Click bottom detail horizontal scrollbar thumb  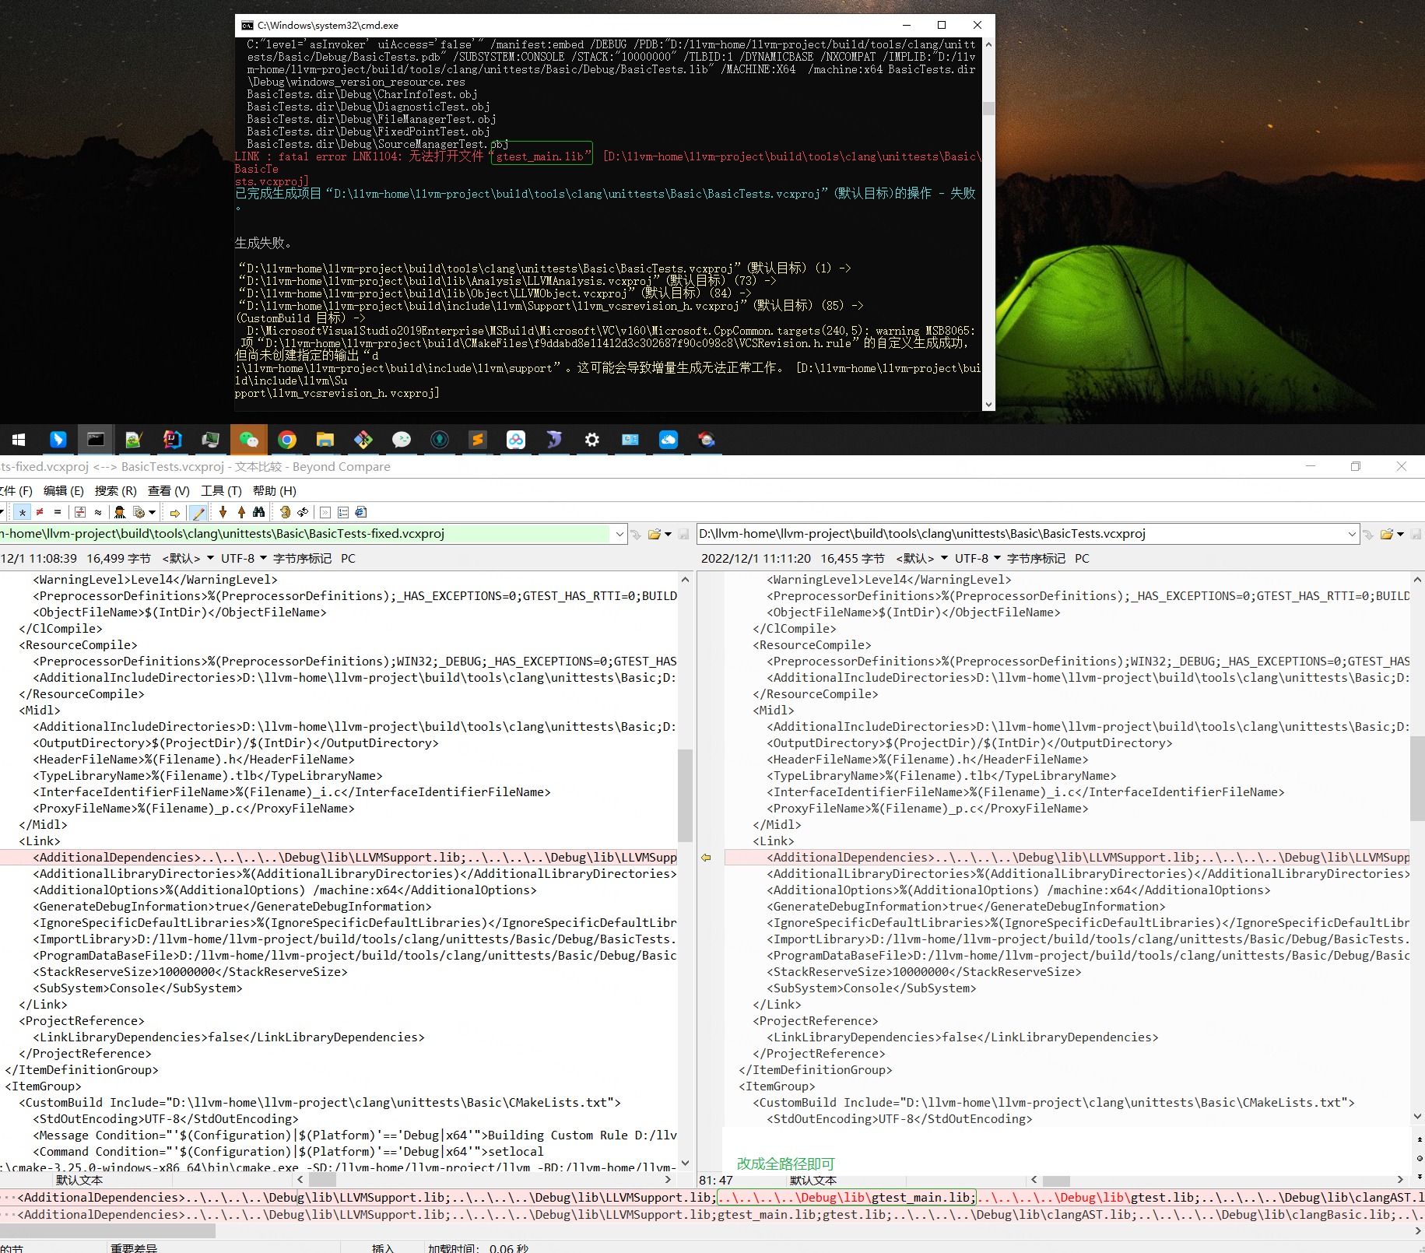tap(107, 1231)
